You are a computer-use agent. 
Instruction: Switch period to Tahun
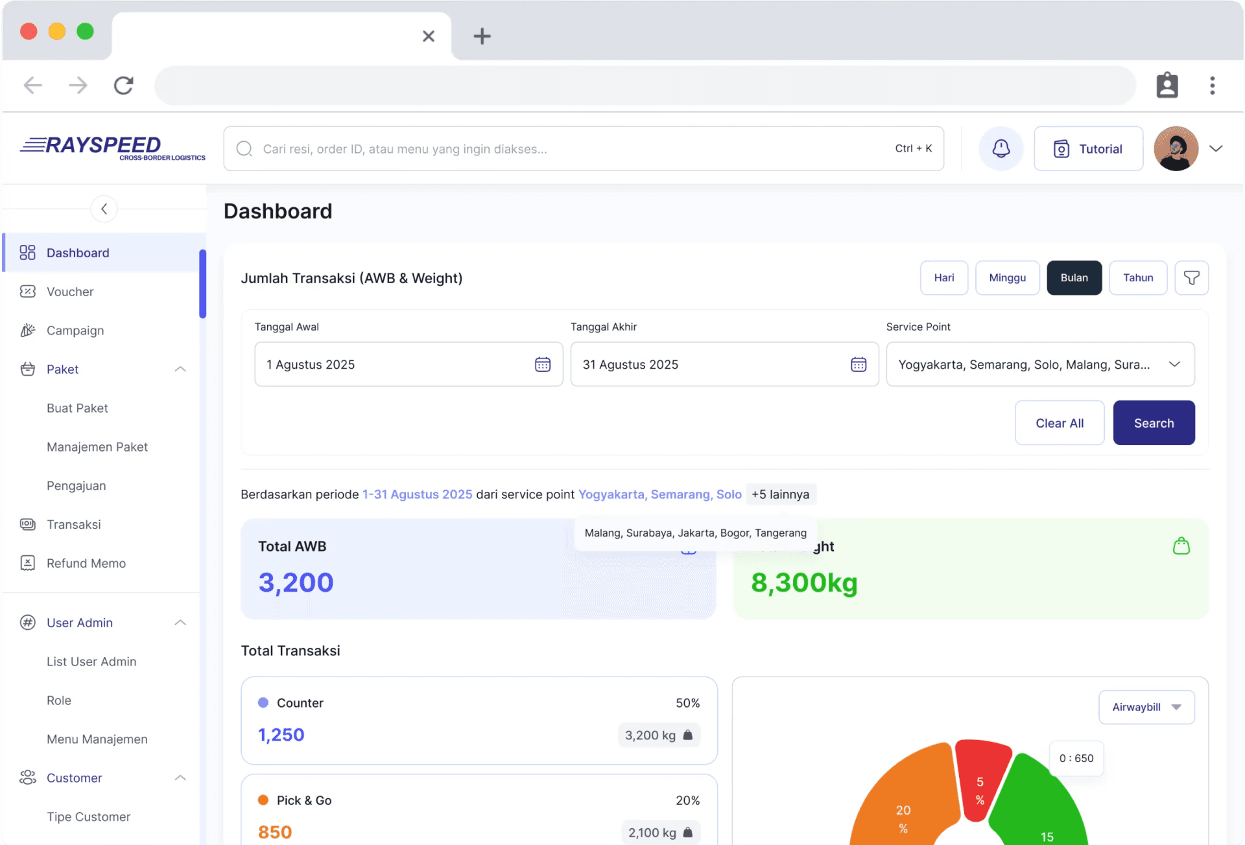point(1137,278)
